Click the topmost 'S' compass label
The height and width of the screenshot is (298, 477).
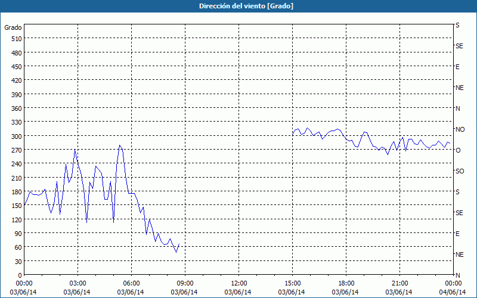(457, 25)
